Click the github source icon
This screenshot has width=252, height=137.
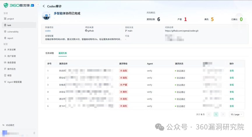pyautogui.click(x=86, y=31)
